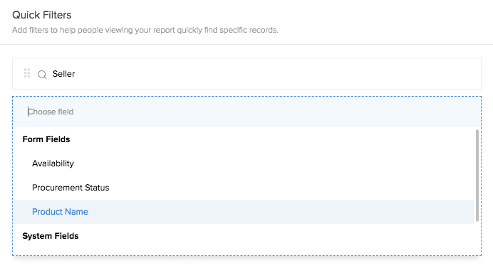This screenshot has height=268, width=493.
Task: Click the scrollbar track below the thumb
Action: click(477, 239)
